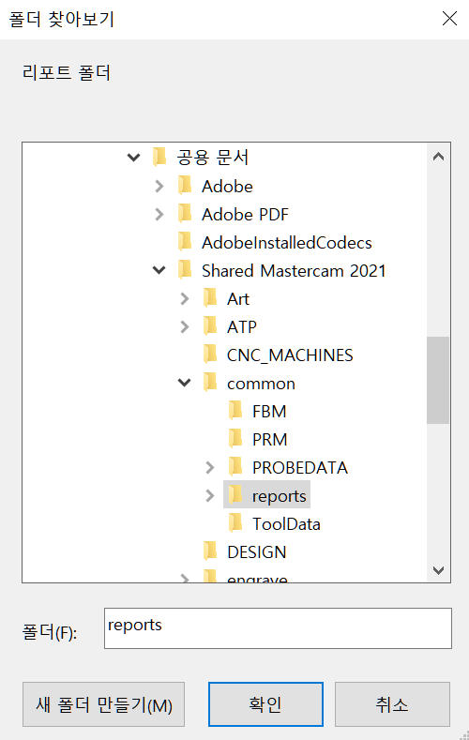Expand the Art folder node
The width and height of the screenshot is (469, 740).
point(185,299)
